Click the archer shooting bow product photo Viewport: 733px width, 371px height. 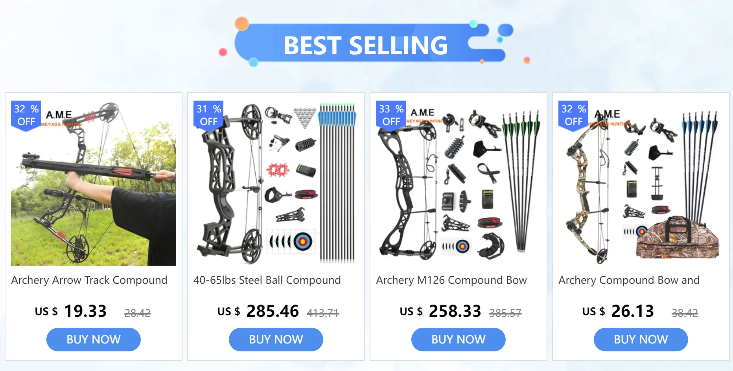[94, 183]
